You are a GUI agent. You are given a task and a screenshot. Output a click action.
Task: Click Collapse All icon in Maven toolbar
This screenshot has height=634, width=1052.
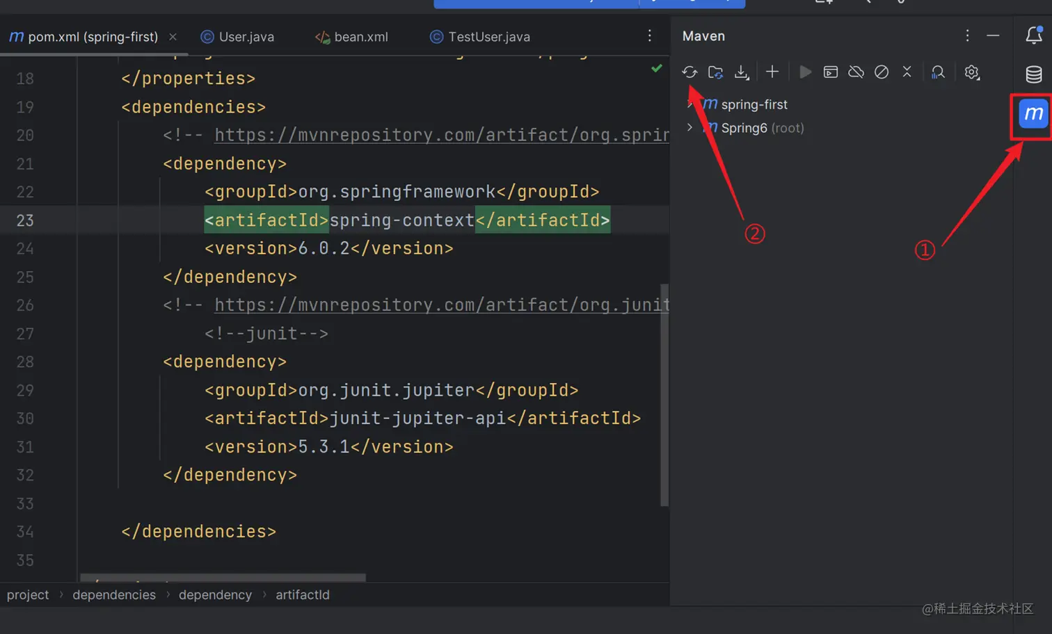point(907,72)
